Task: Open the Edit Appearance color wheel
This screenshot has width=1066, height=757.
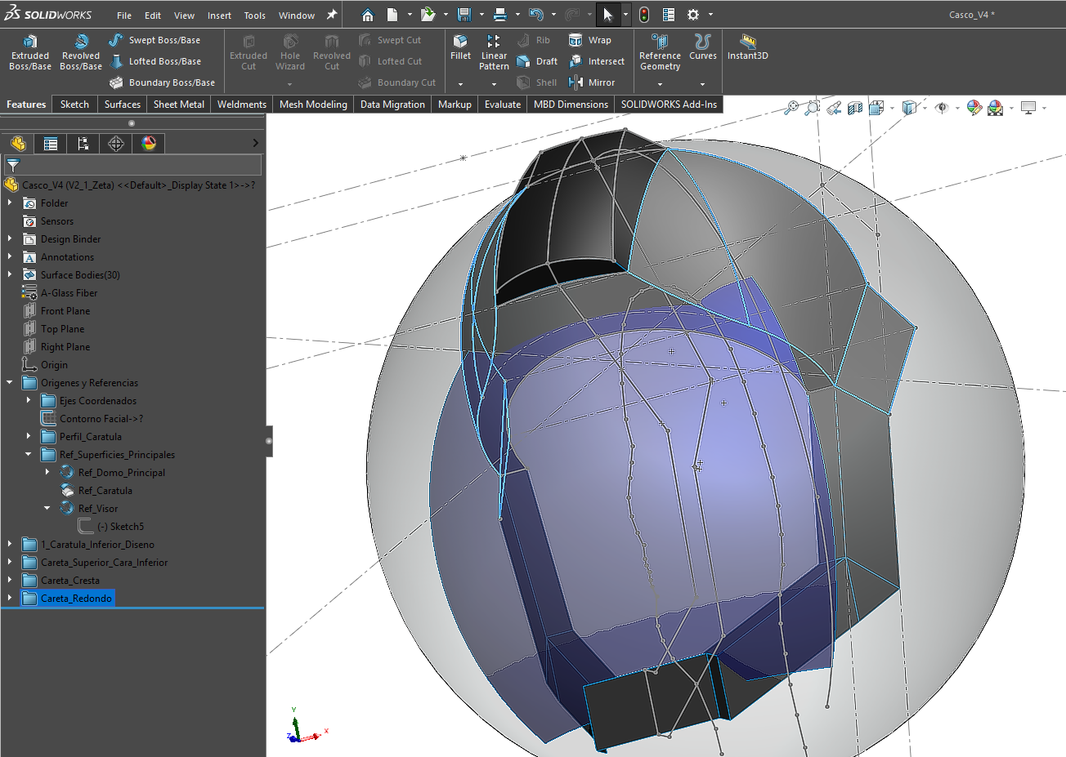Action: (x=973, y=108)
